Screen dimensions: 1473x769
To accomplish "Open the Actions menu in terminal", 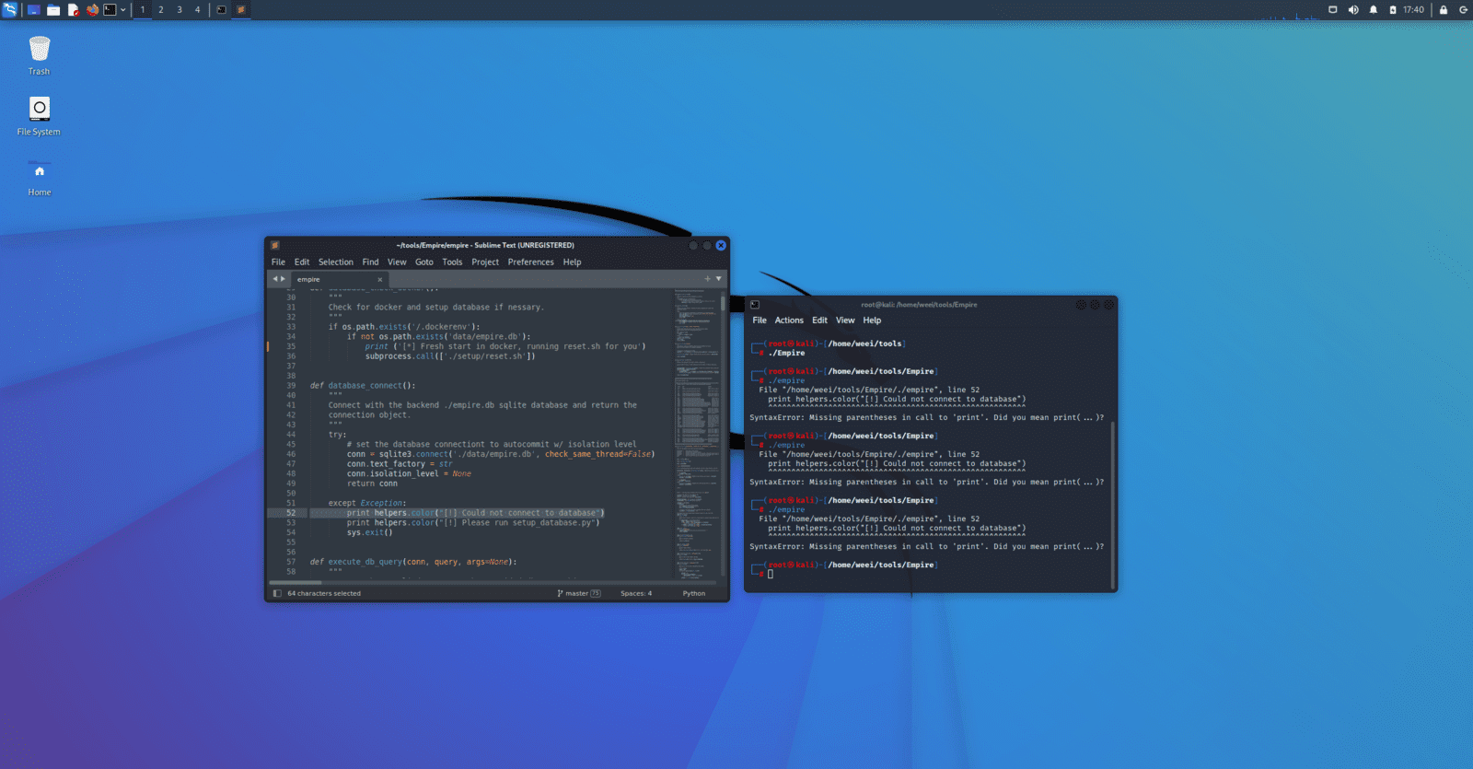I will (788, 320).
